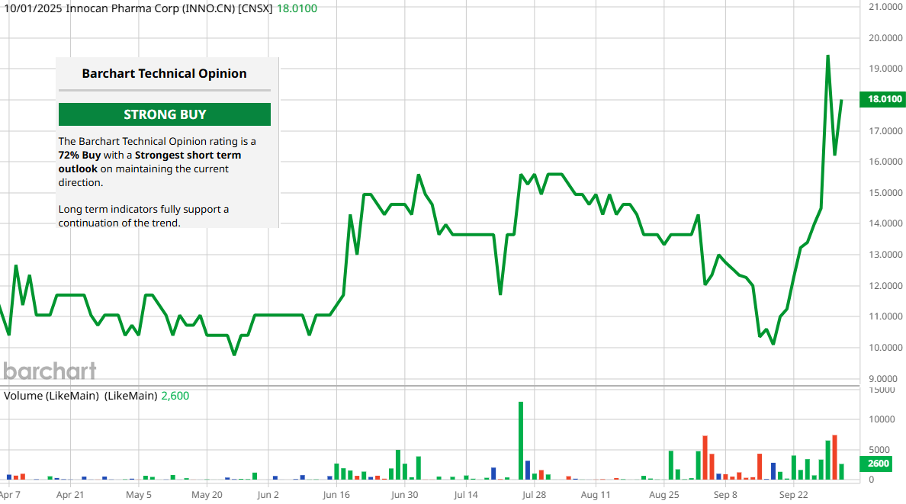Click the rightmost red volume bar
This screenshot has height=504, width=906.
tap(835, 457)
